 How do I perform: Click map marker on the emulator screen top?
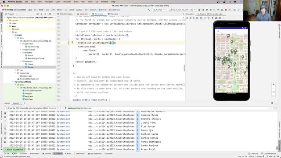(228, 36)
